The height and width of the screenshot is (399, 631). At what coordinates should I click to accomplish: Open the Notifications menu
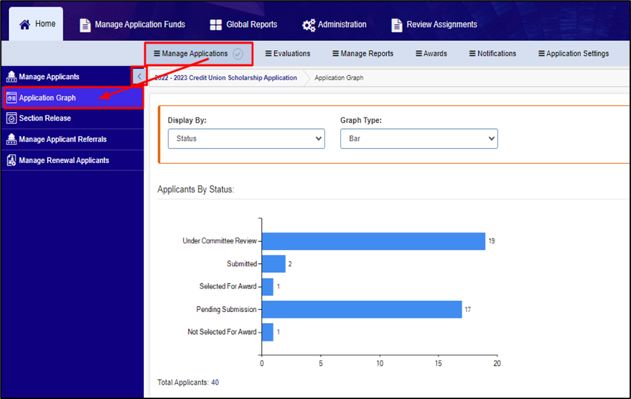493,53
